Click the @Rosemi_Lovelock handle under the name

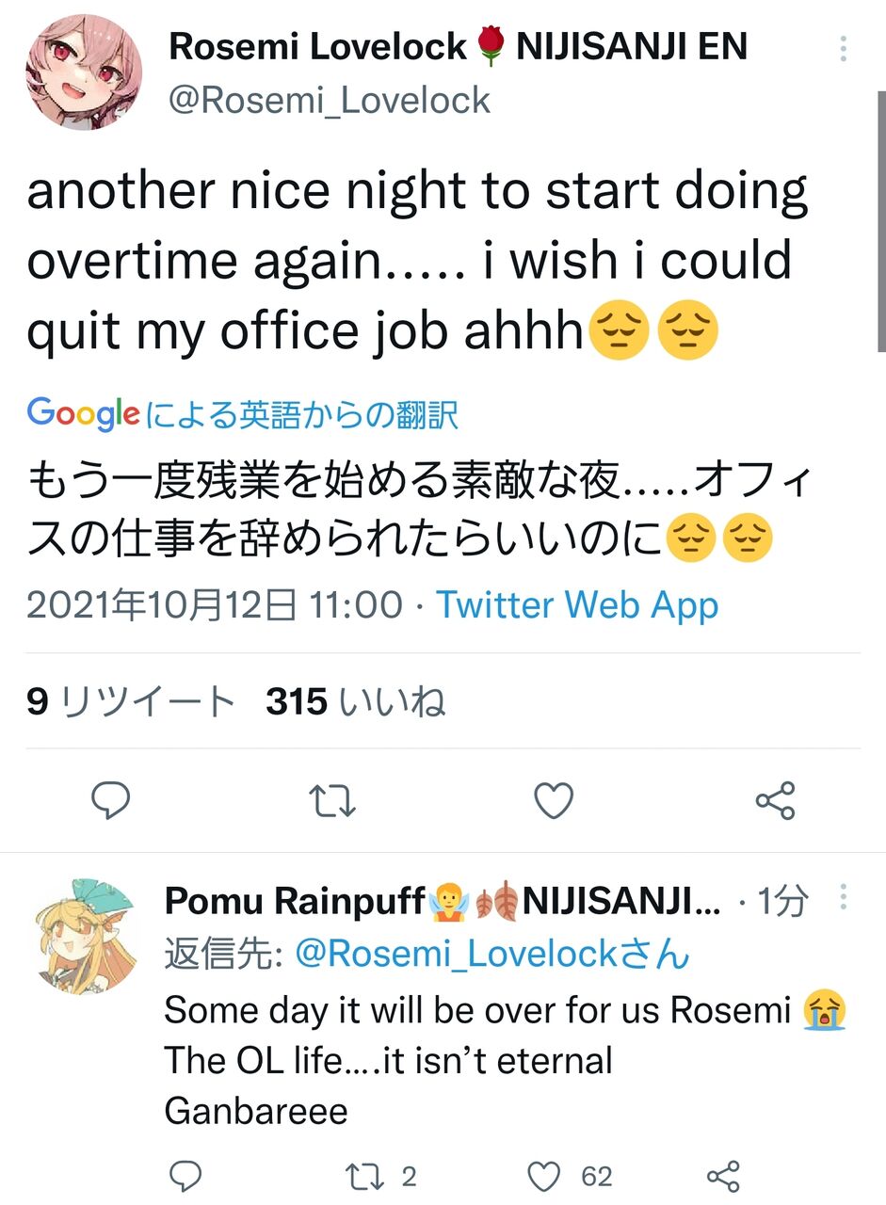coord(330,100)
